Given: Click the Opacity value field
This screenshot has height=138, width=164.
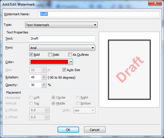Looking at the screenshot, I should 35,85.
